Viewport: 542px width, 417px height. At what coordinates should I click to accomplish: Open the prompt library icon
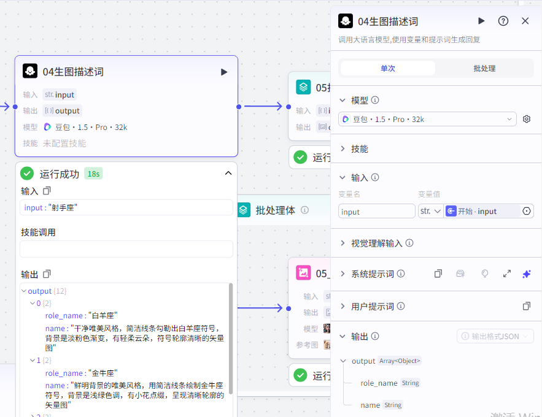point(460,274)
